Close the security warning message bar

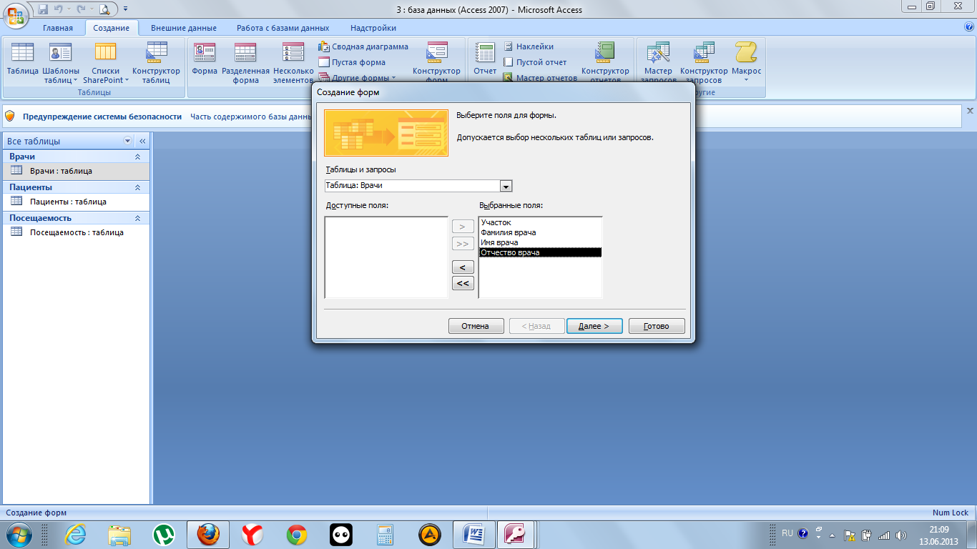970,111
